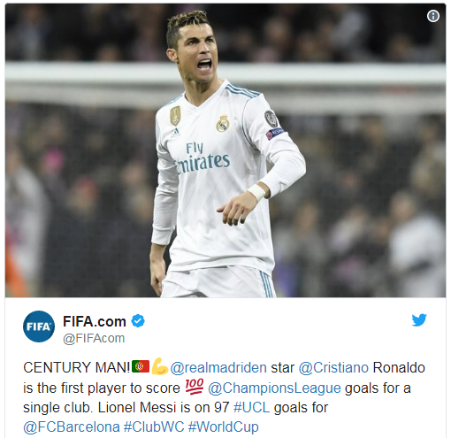Click the Real Madrid crest on jersey
The image size is (451, 438).
223,123
